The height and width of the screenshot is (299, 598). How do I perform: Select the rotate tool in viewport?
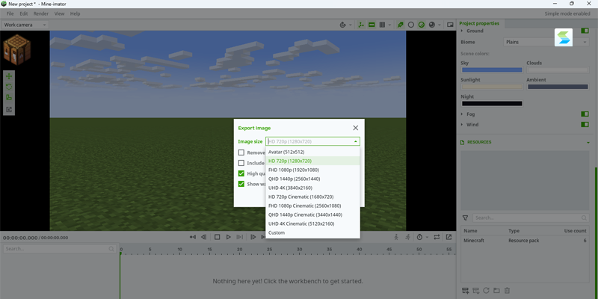coord(9,87)
